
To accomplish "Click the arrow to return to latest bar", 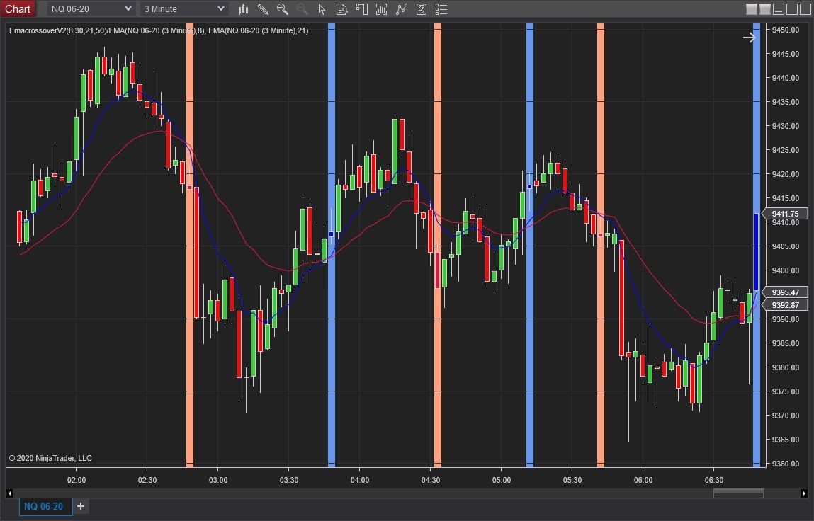I will pyautogui.click(x=749, y=38).
